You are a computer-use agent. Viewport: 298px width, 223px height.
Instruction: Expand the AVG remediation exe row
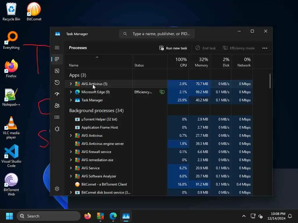click(x=71, y=160)
